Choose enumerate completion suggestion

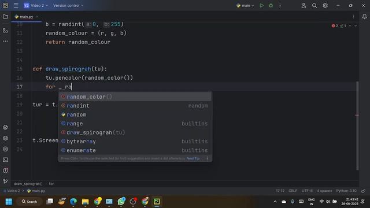click(x=135, y=150)
